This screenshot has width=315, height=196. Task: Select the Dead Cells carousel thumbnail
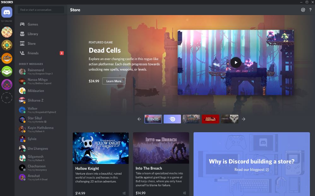click(x=153, y=119)
